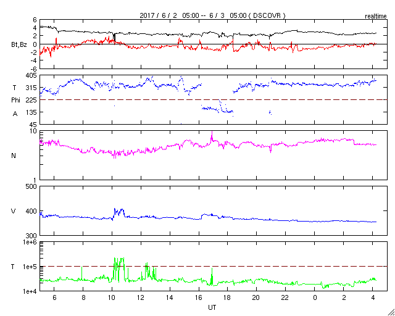Click the "Phi" axis label
The height and width of the screenshot is (316, 395).
coord(15,101)
